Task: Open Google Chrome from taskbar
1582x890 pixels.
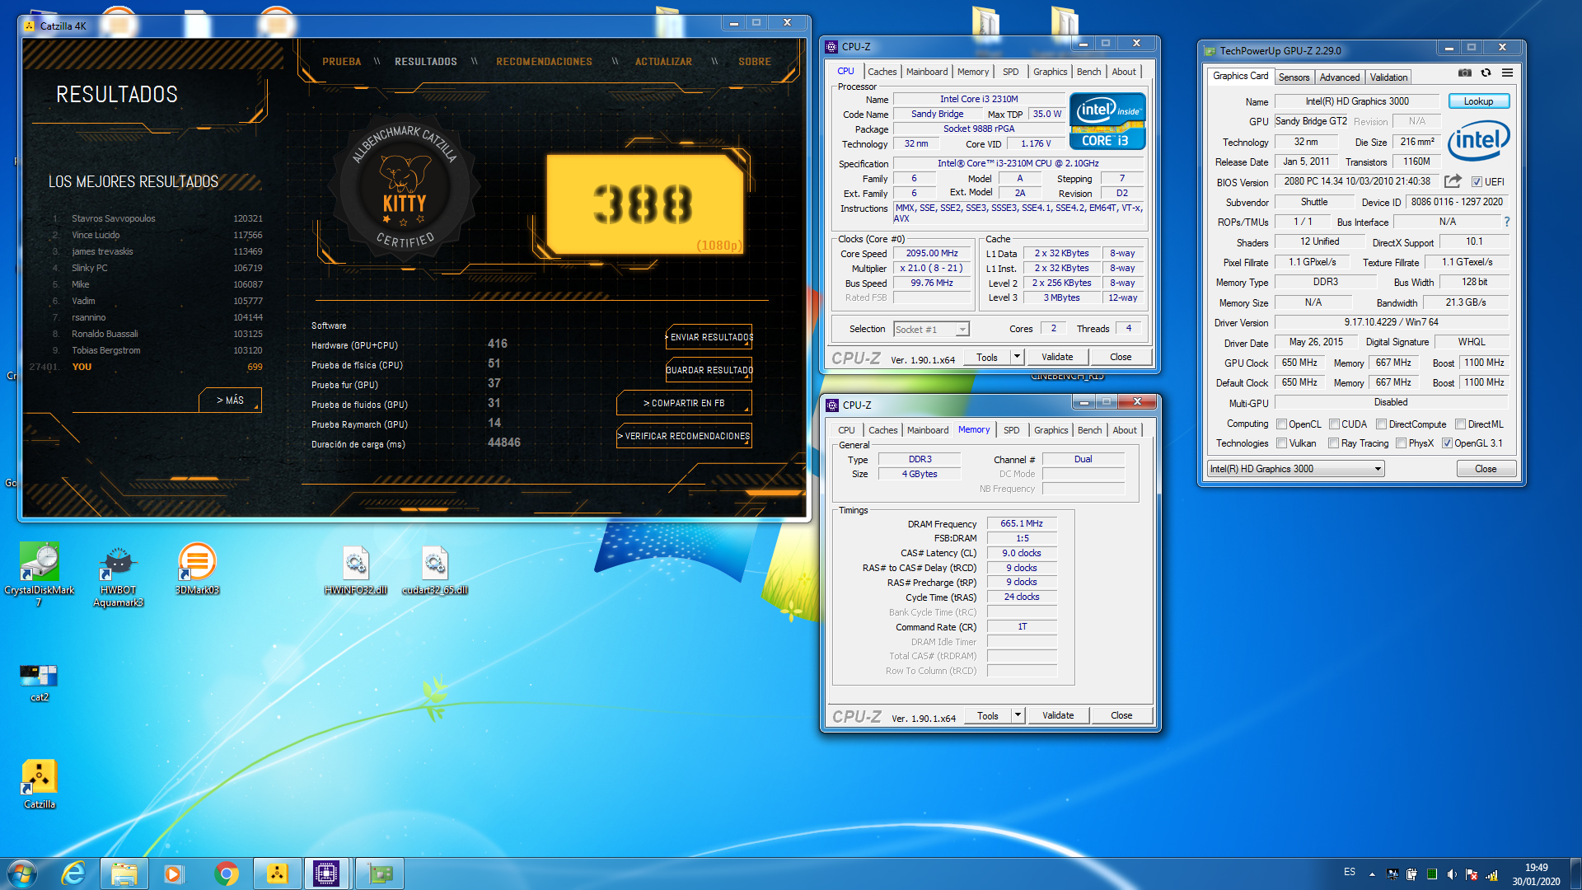Action: point(227,874)
